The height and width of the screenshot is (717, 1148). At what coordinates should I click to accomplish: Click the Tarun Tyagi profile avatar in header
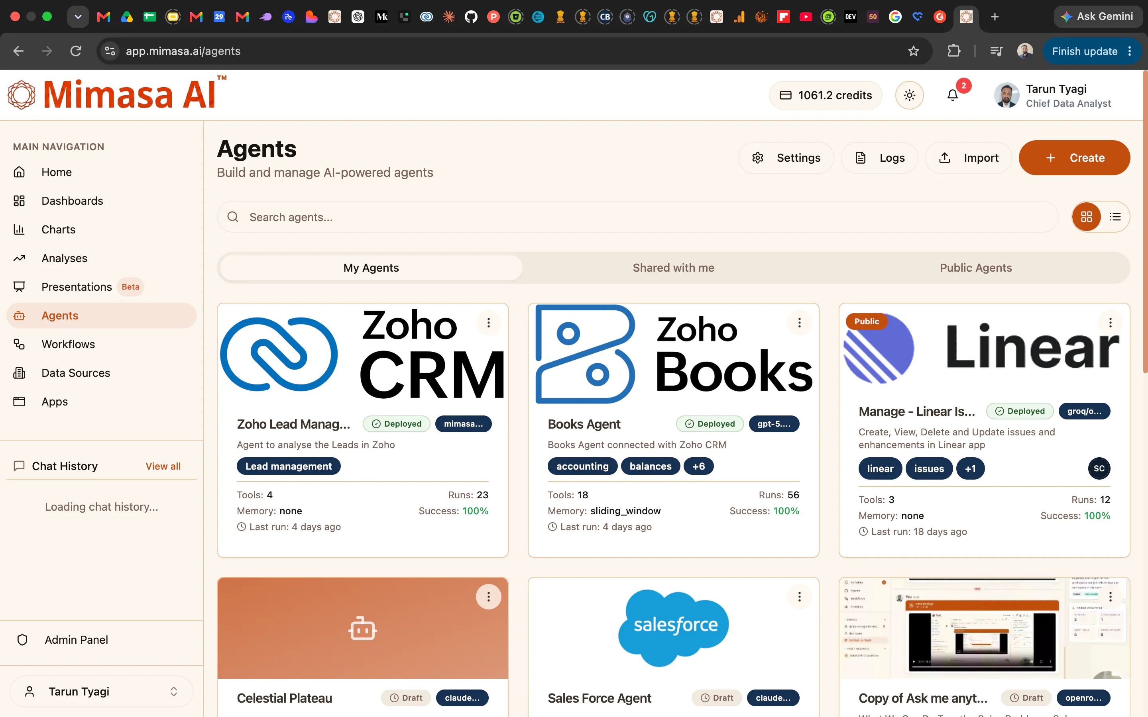[x=1006, y=95]
